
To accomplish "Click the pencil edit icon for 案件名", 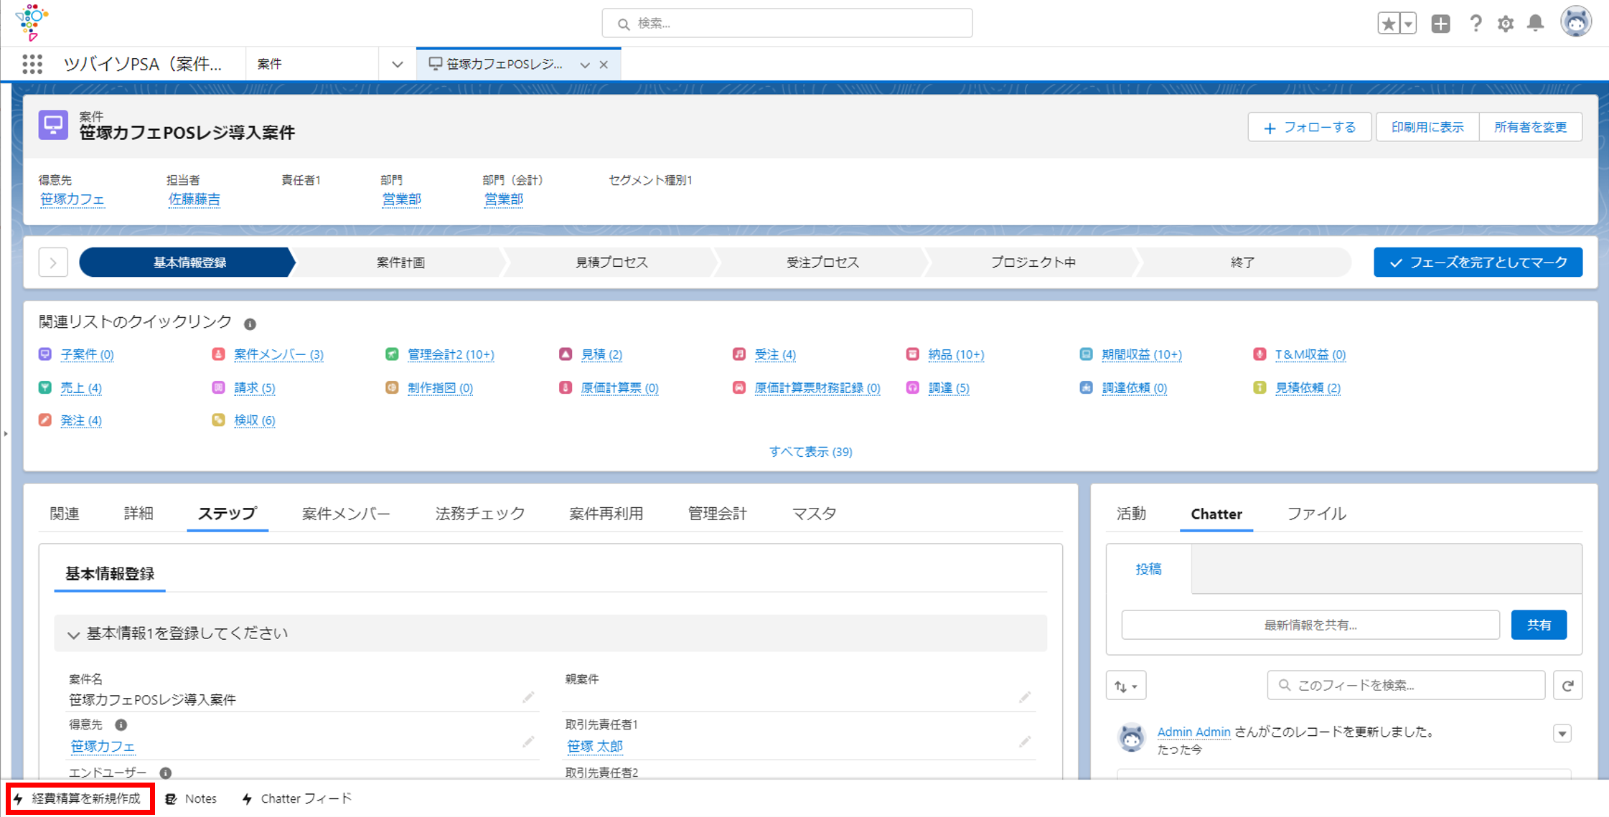I will coord(528,697).
